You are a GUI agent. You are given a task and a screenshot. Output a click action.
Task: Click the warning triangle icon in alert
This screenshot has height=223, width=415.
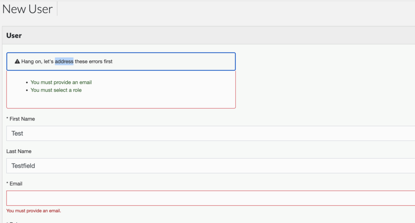coord(17,62)
